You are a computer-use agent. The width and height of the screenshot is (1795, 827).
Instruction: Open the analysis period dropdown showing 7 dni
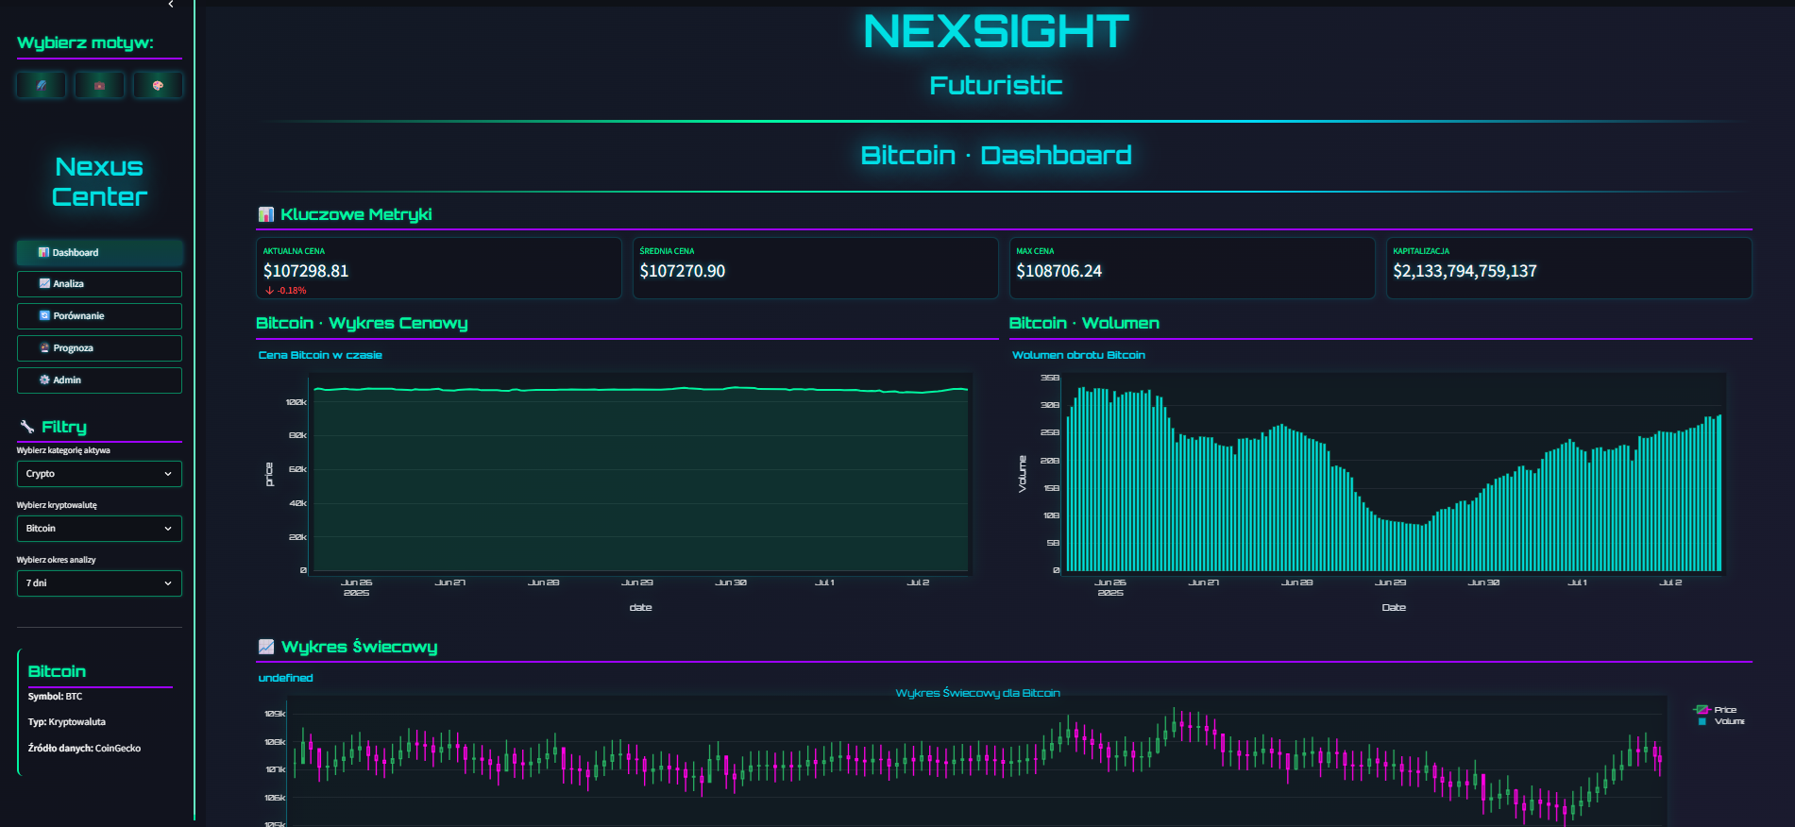point(99,583)
